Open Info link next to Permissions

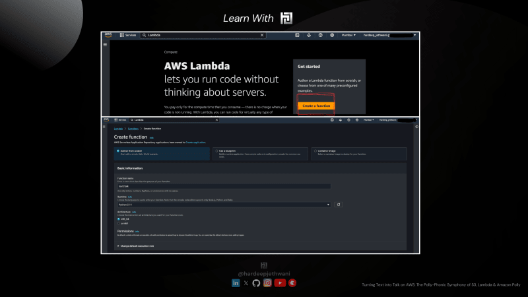137,232
